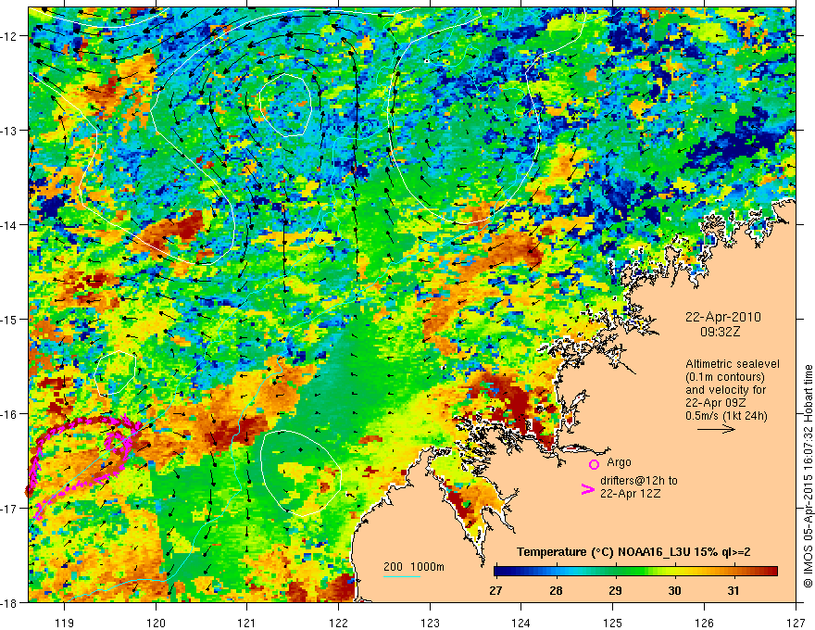Click the 0.5m/s velocity scale arrow

716,429
